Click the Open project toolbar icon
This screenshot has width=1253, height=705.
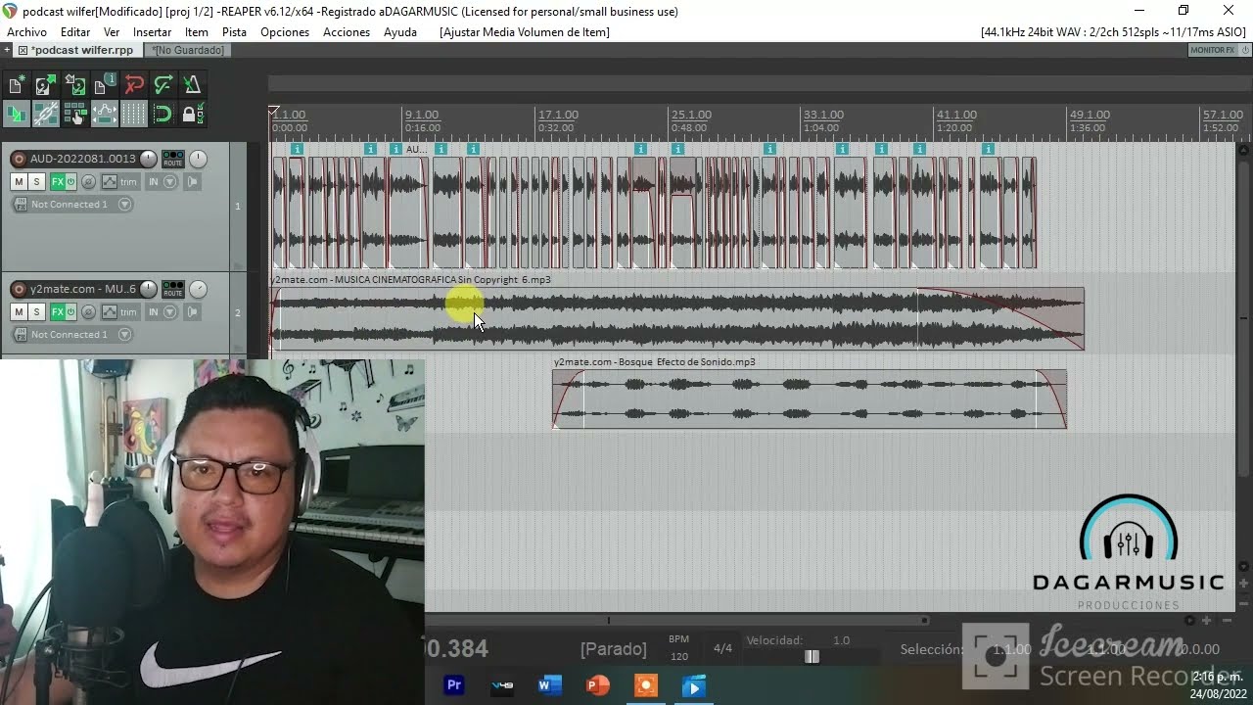[46, 85]
